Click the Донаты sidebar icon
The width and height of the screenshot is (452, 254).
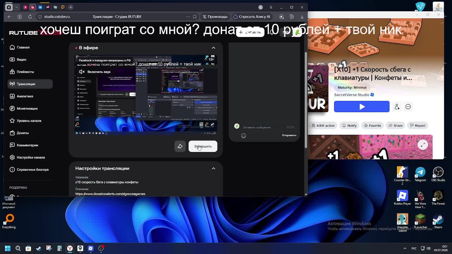click(x=12, y=133)
